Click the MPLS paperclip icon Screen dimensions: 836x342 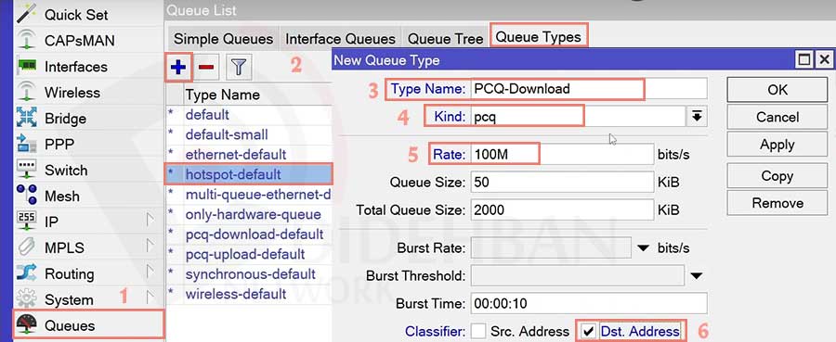[x=26, y=247]
